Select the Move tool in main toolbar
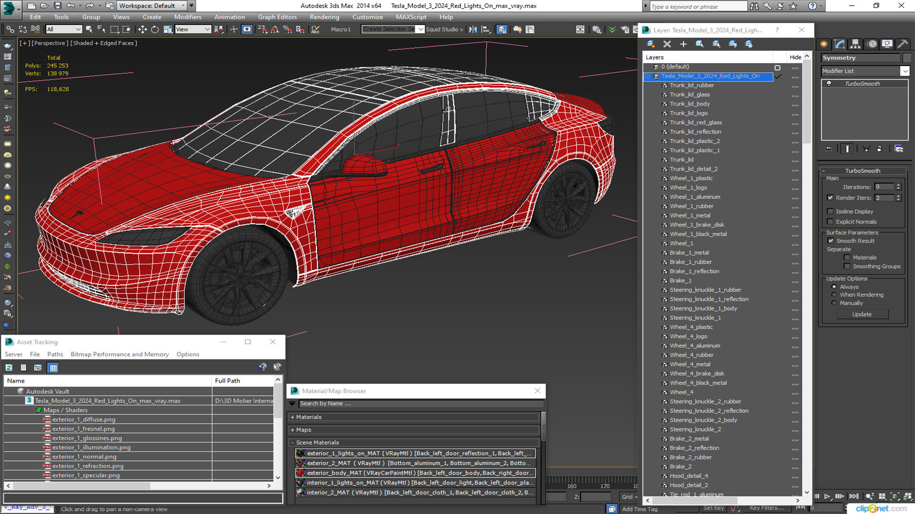The image size is (915, 514). click(142, 30)
